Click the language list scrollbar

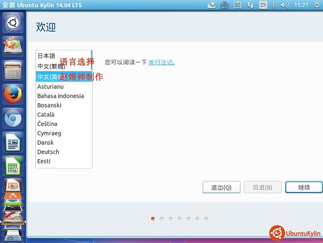[92, 60]
